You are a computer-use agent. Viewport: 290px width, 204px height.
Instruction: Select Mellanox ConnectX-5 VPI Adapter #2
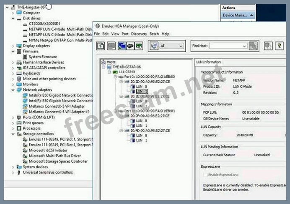pos(59,112)
